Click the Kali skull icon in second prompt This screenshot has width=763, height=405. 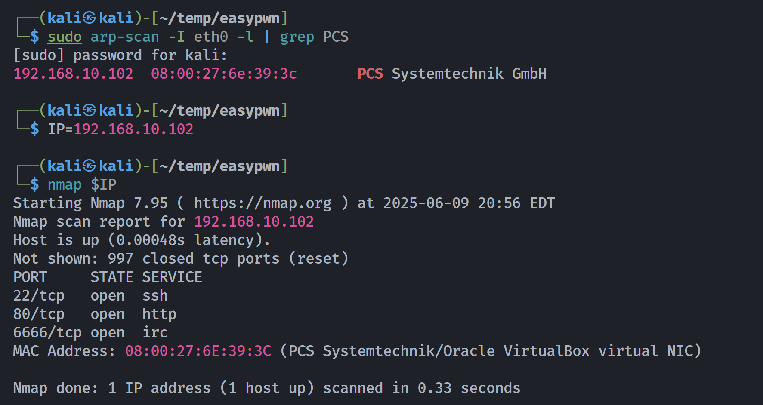coord(89,110)
